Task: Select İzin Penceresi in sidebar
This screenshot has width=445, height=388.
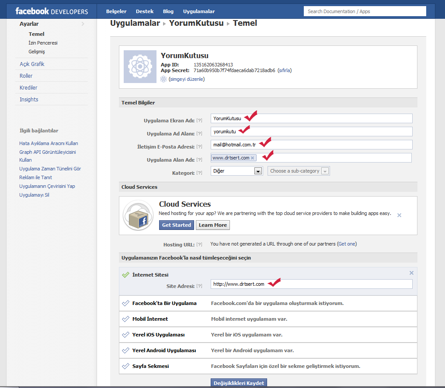Action: [x=43, y=43]
